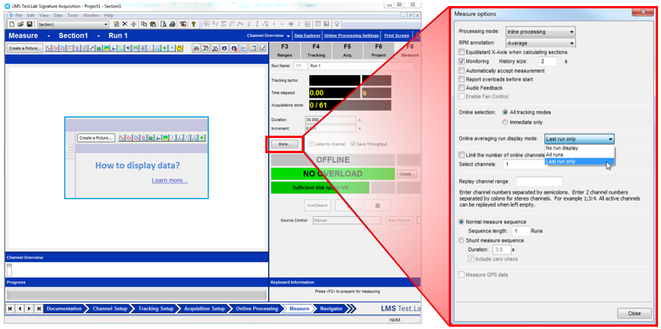Select Shunt measure sequence option
The image size is (661, 329).
(462, 240)
